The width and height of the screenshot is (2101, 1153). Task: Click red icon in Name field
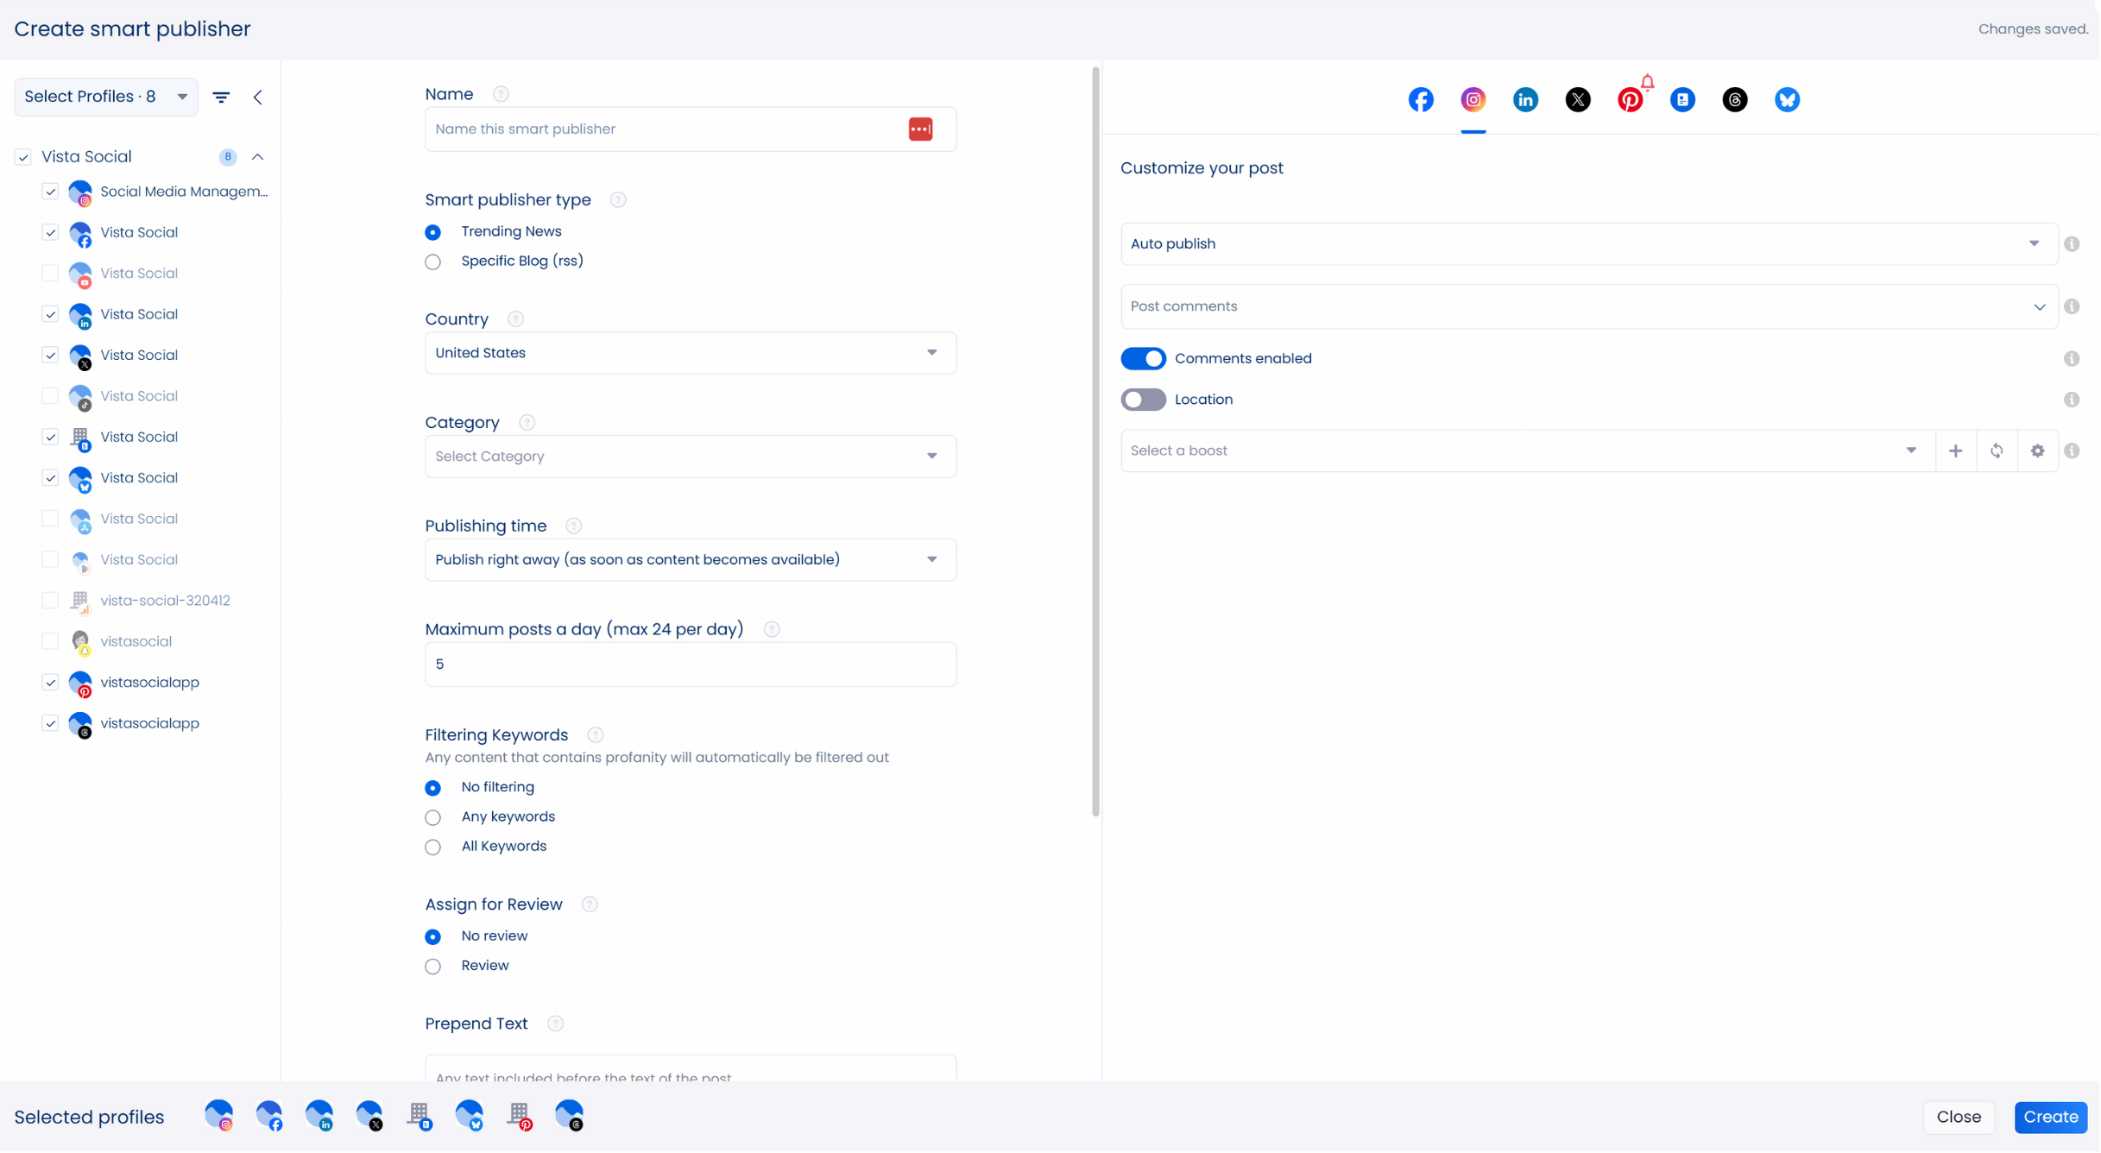(920, 129)
